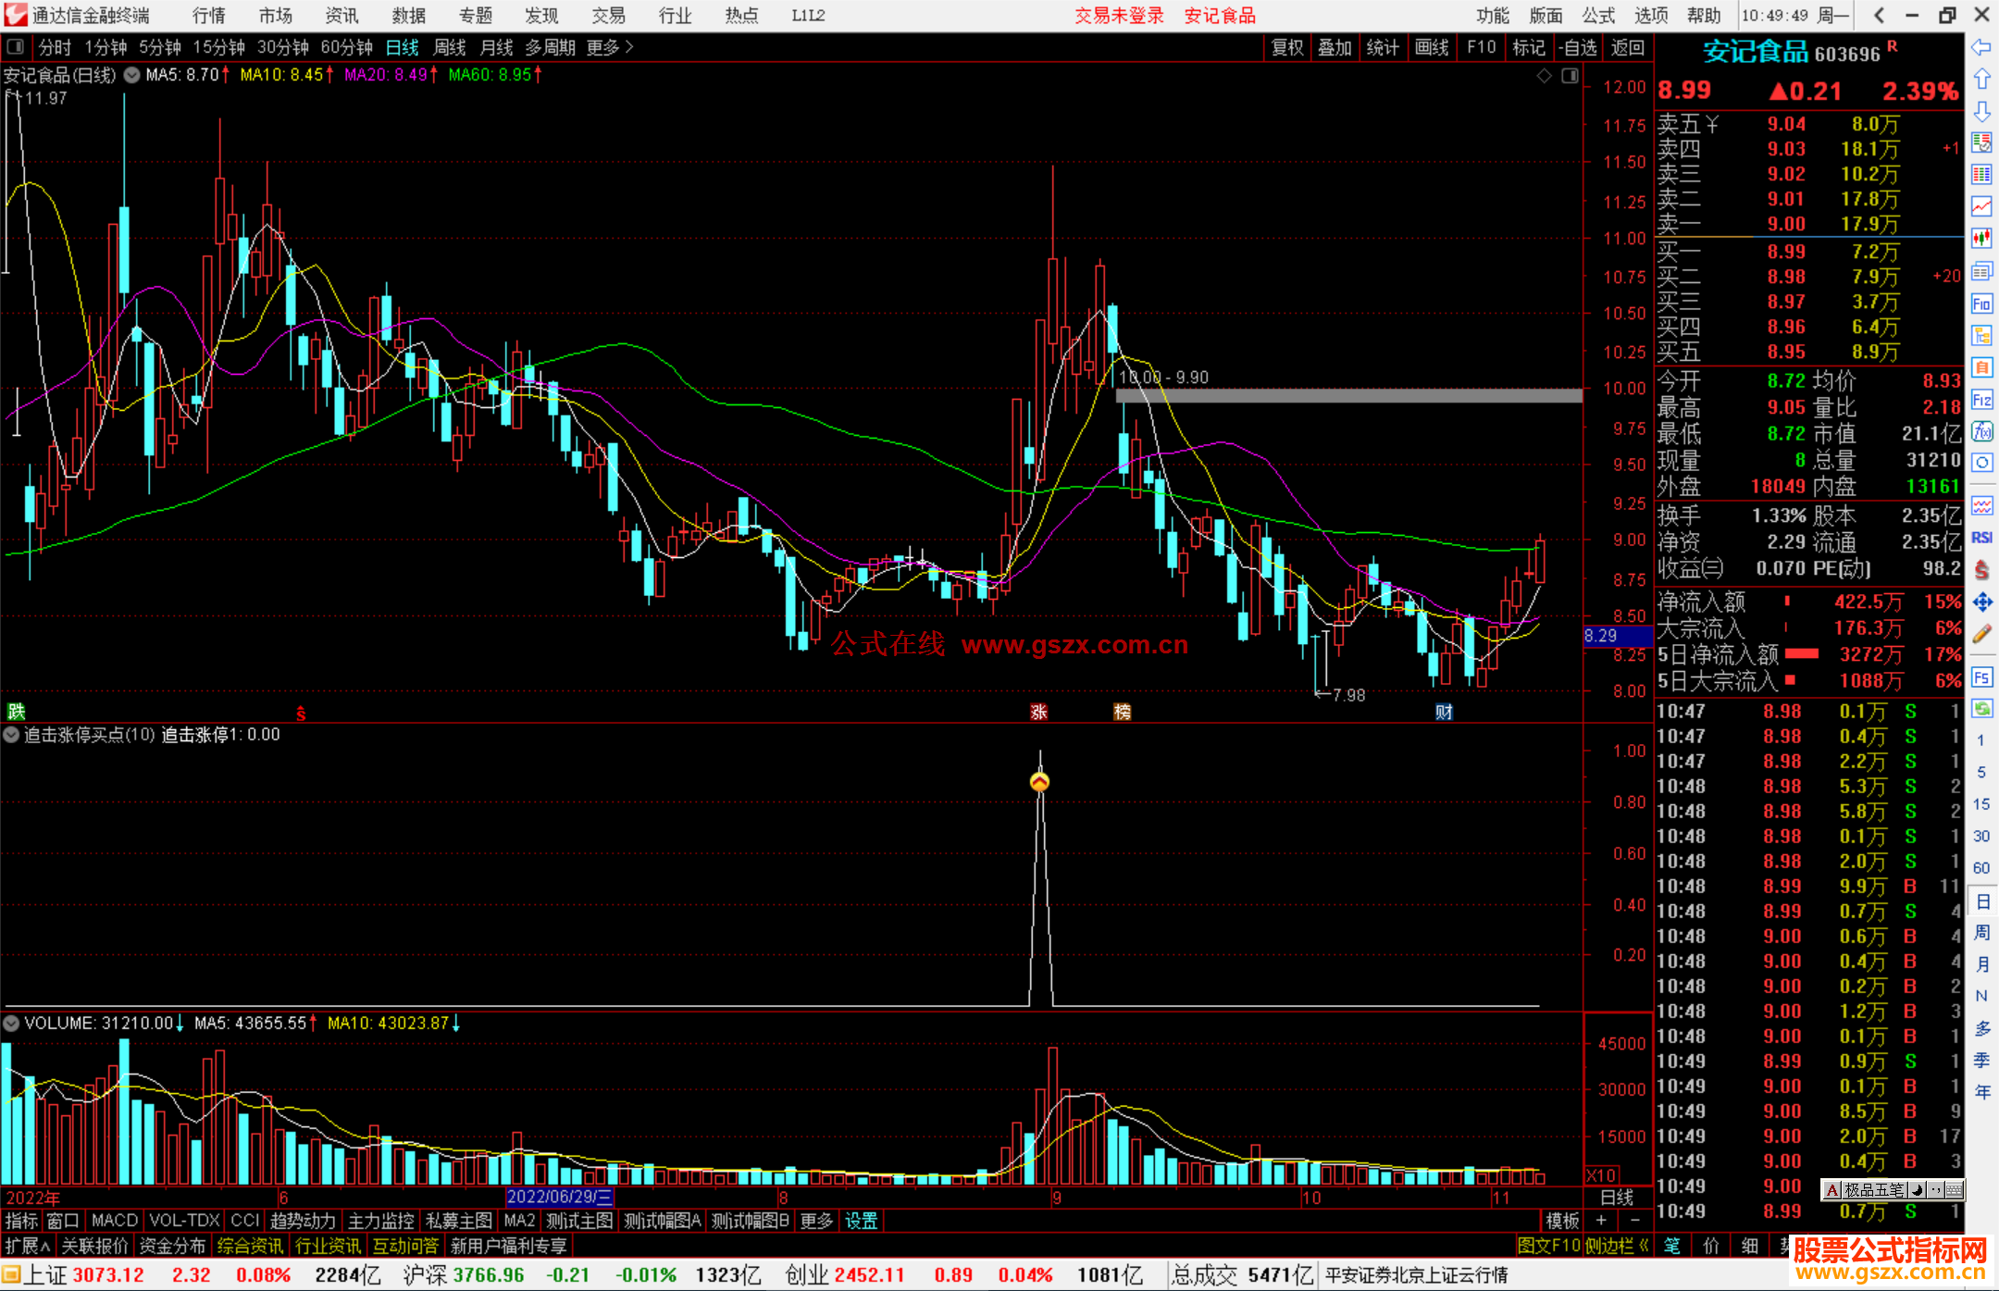1999x1291 pixels.
Task: Open the candlestick chart sidebar icon
Action: tap(1981, 239)
